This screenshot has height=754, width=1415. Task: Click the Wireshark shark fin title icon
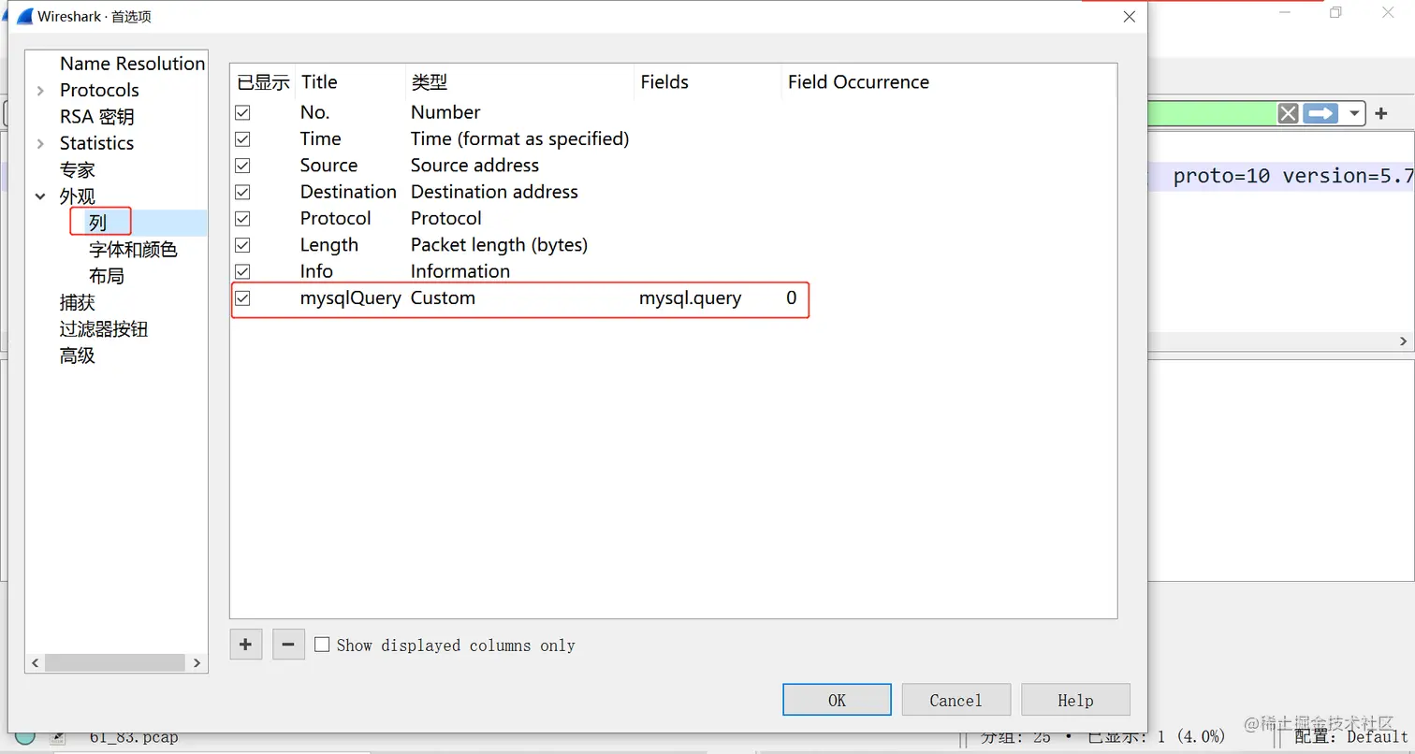pyautogui.click(x=25, y=17)
